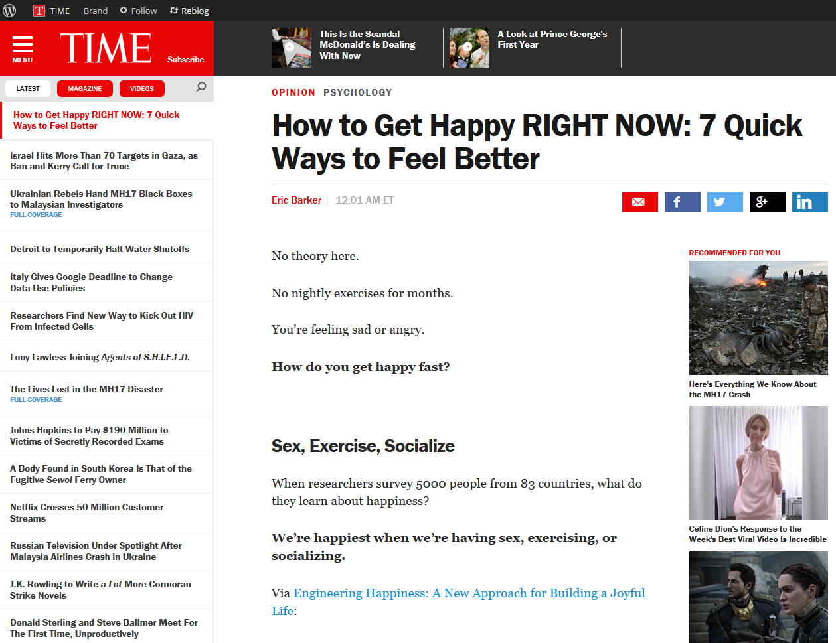Switch to the MAGAZINE tab
The width and height of the screenshot is (836, 643).
[x=85, y=88]
